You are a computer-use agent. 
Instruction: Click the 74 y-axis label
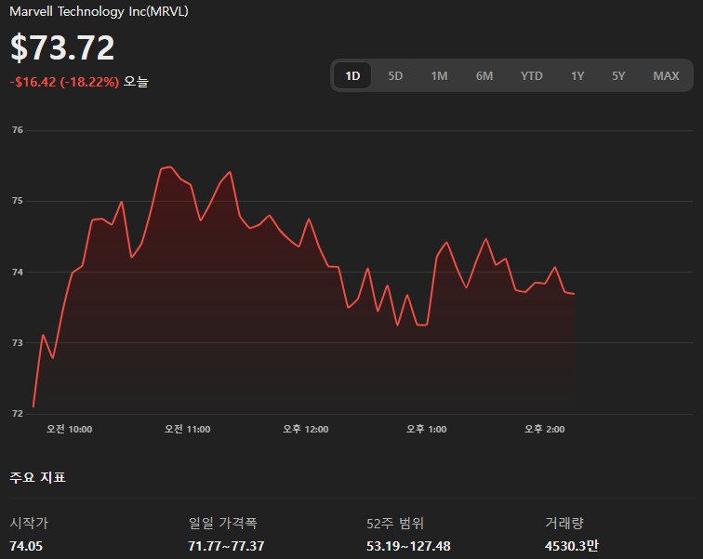tap(18, 273)
